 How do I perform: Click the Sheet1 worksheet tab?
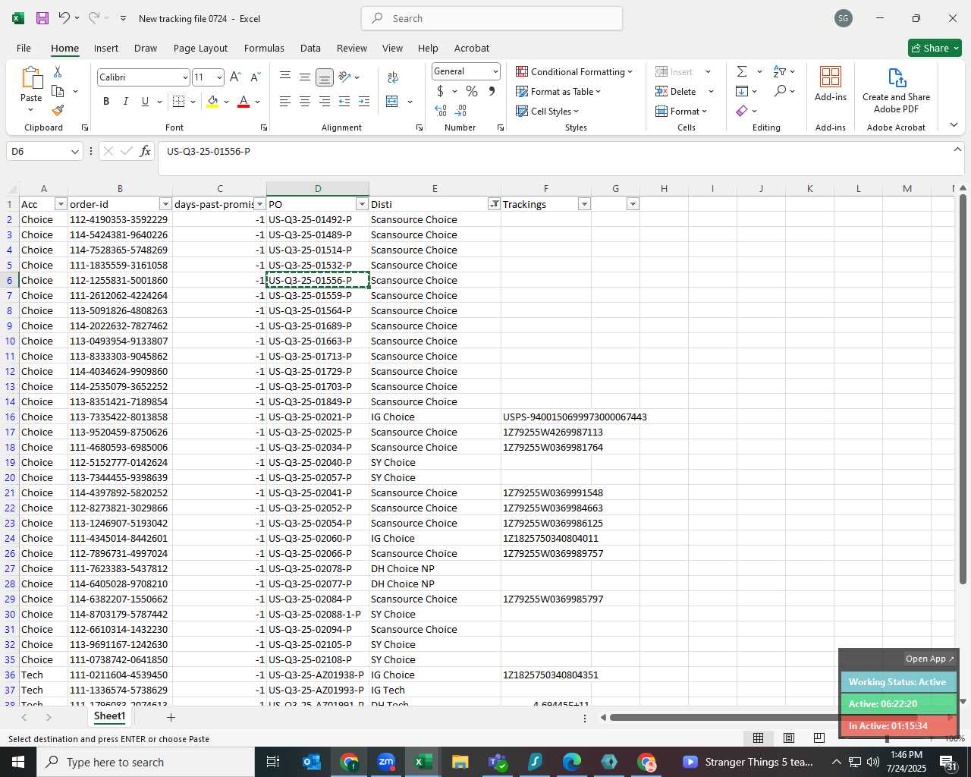109,716
